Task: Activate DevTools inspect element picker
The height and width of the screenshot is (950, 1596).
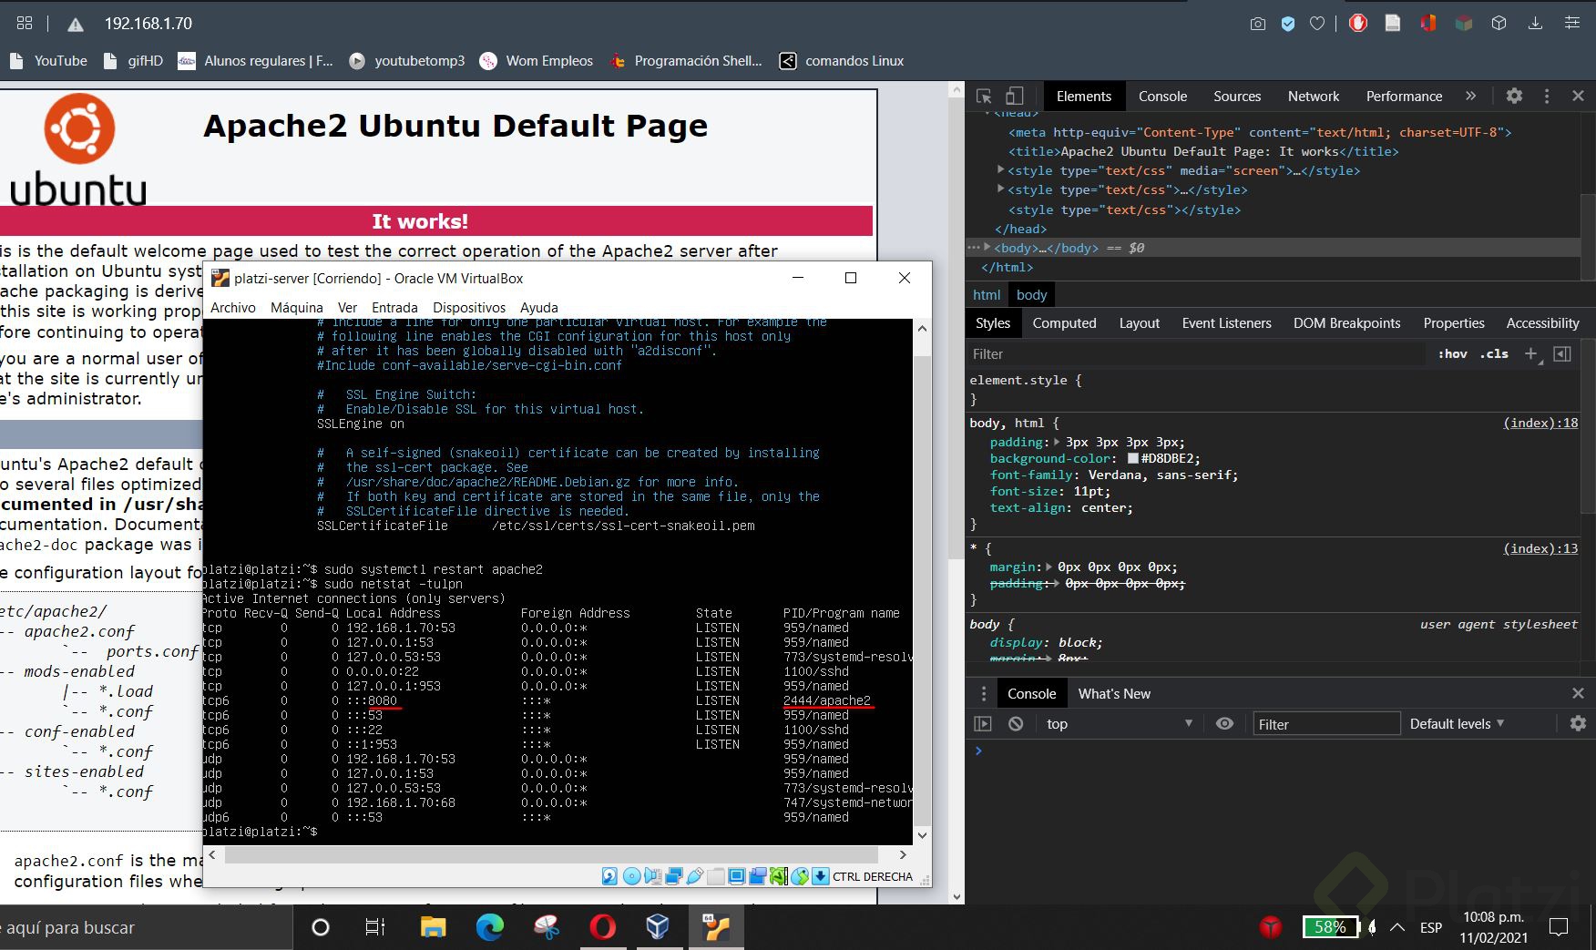Action: [x=984, y=96]
